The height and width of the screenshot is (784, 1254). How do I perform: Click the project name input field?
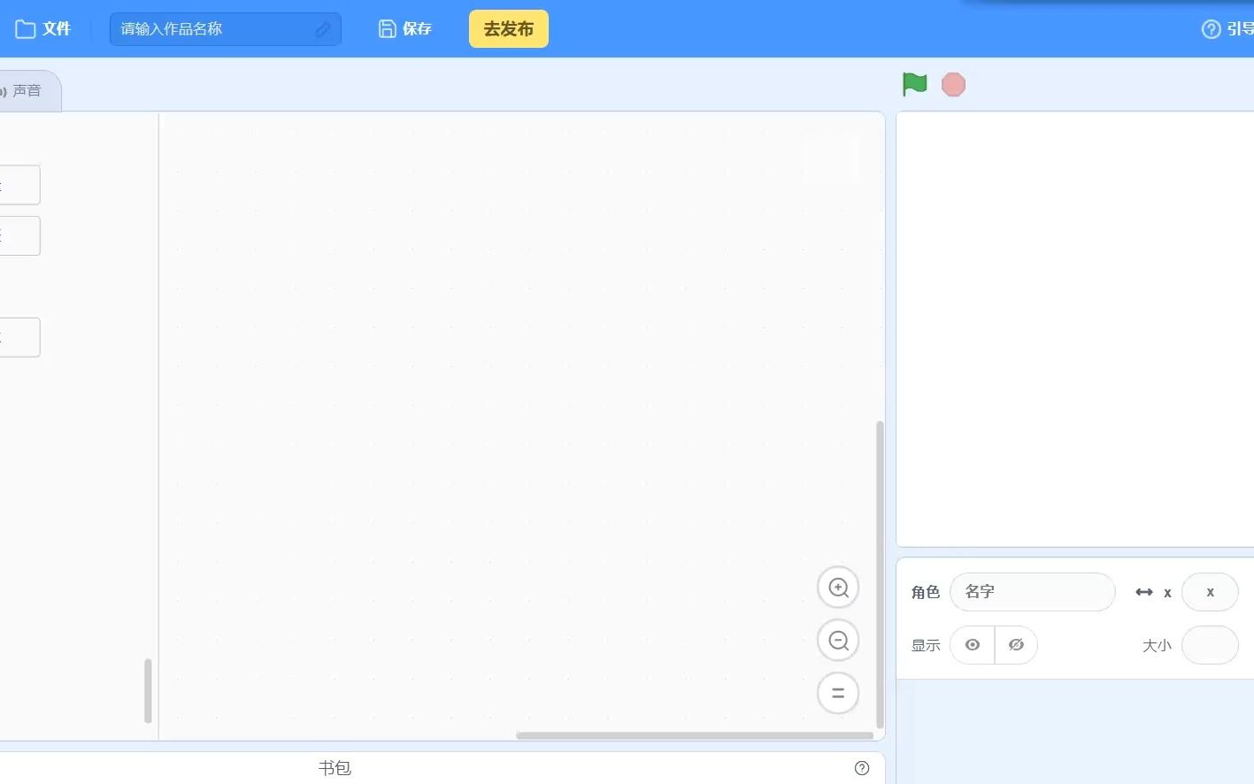point(225,29)
